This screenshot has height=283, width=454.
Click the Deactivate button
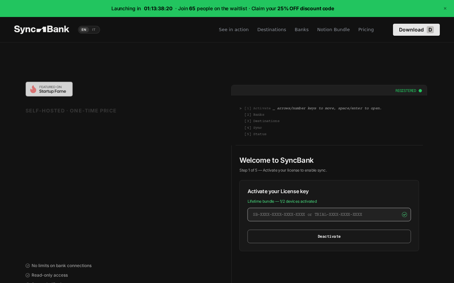[x=329, y=236]
